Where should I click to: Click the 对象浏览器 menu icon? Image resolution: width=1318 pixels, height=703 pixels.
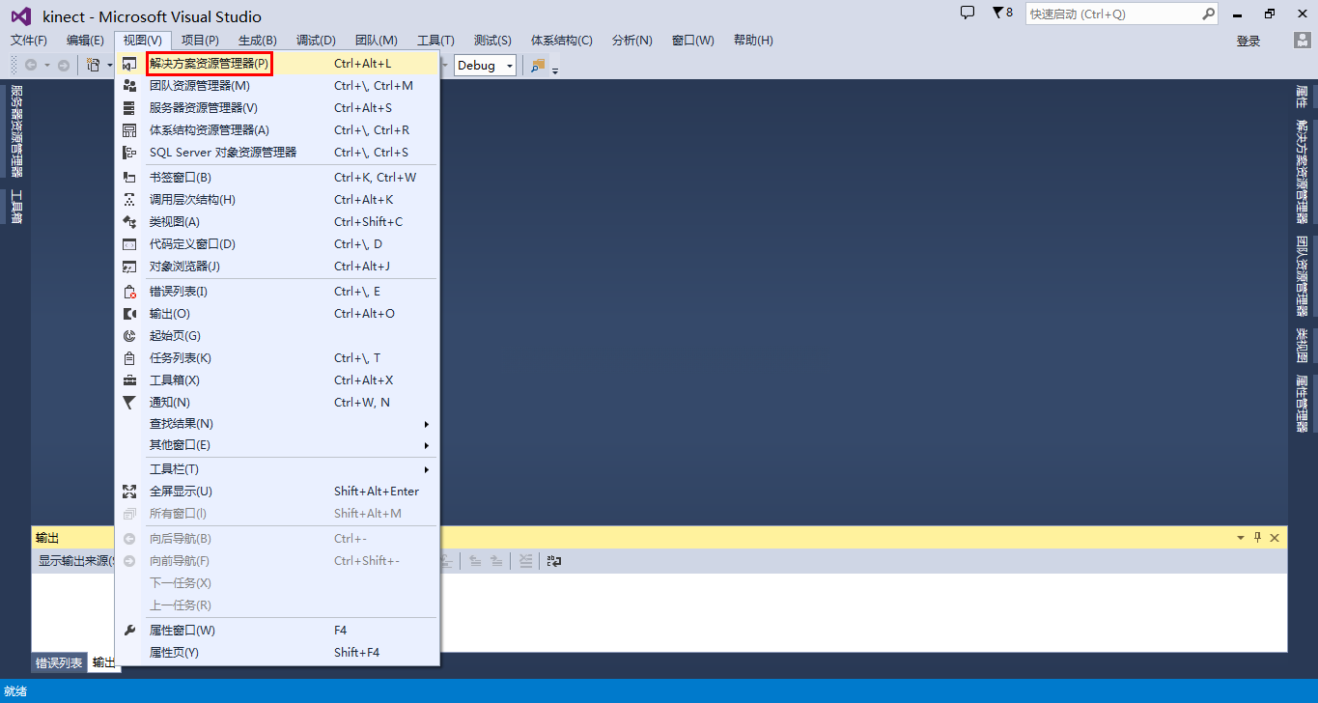click(x=129, y=267)
